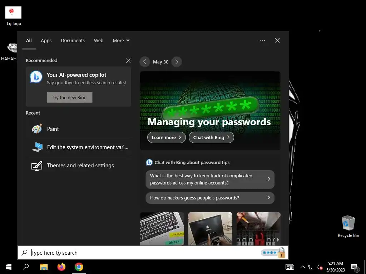Select the Lg logo desktop file

[x=14, y=16]
